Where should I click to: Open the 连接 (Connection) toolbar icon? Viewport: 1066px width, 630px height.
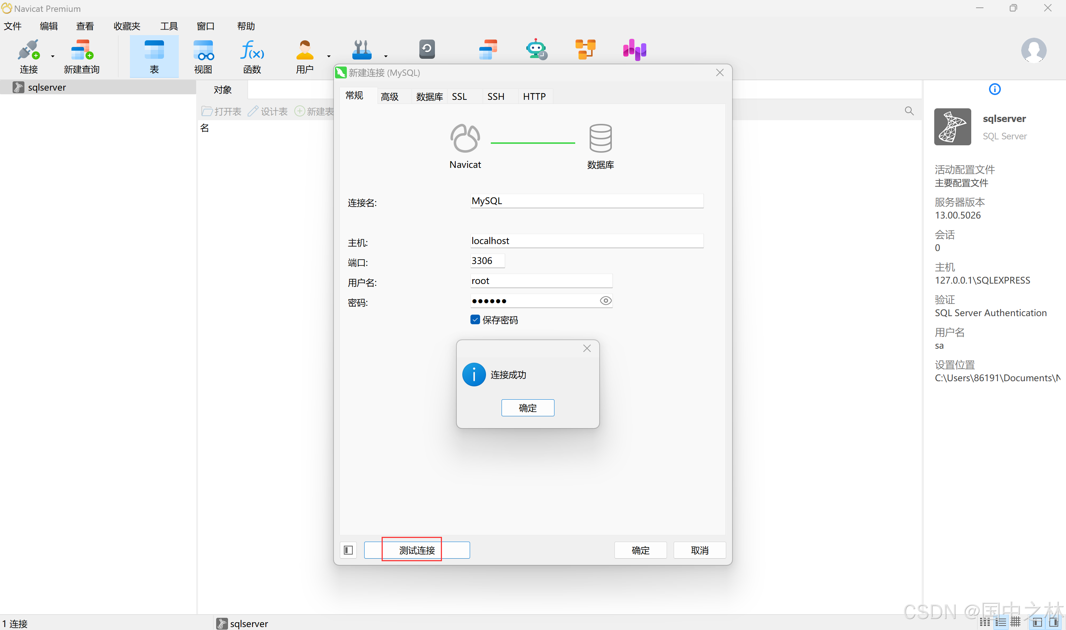[x=29, y=57]
